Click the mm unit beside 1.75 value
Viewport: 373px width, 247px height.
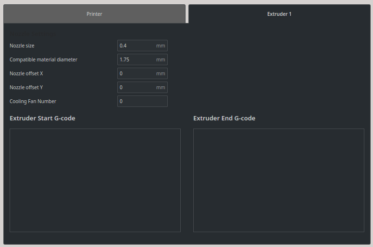(x=161, y=60)
